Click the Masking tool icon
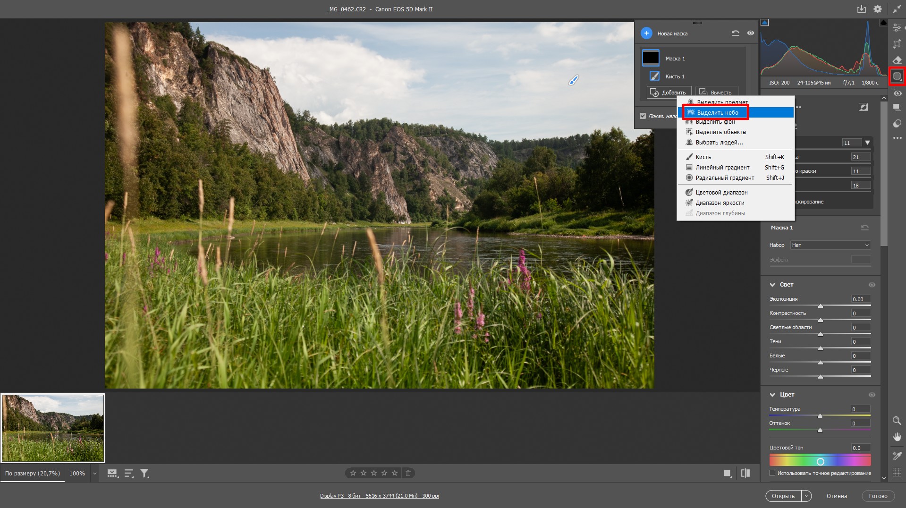 [897, 76]
